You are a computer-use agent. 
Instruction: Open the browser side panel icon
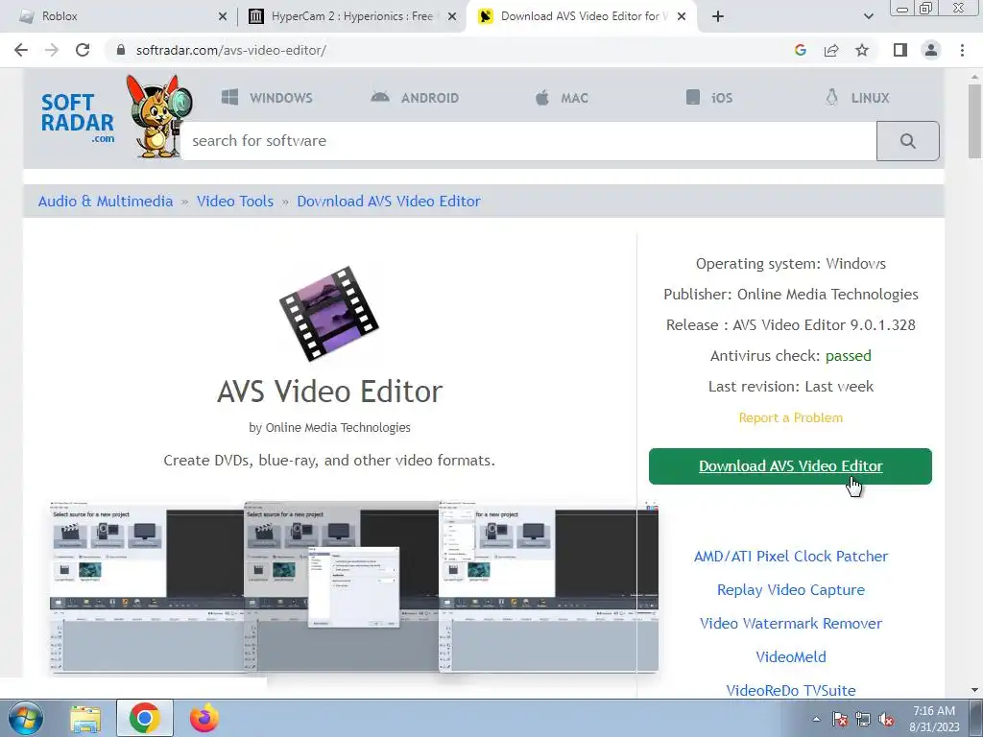tap(900, 50)
